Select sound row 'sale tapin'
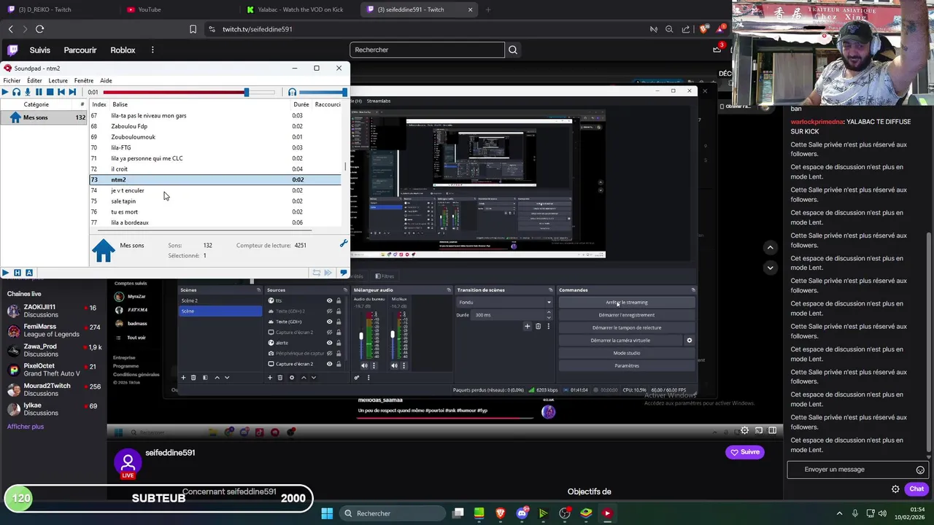934x525 pixels. (215, 201)
